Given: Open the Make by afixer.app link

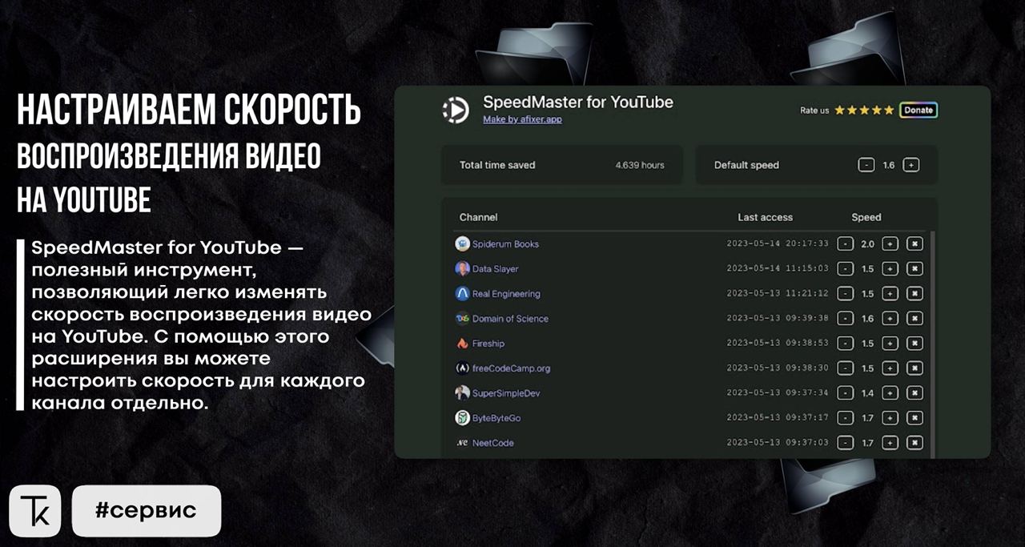Looking at the screenshot, I should click(x=522, y=119).
